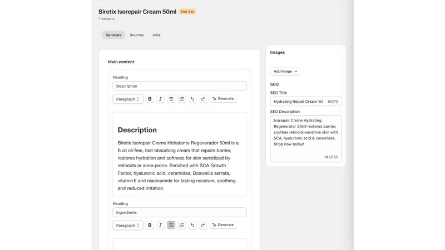Generate content for Description section
Screen dimensions: 445x250
click(x=224, y=99)
